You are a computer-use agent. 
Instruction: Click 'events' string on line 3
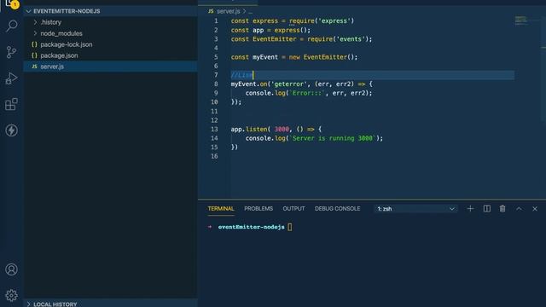pyautogui.click(x=351, y=39)
